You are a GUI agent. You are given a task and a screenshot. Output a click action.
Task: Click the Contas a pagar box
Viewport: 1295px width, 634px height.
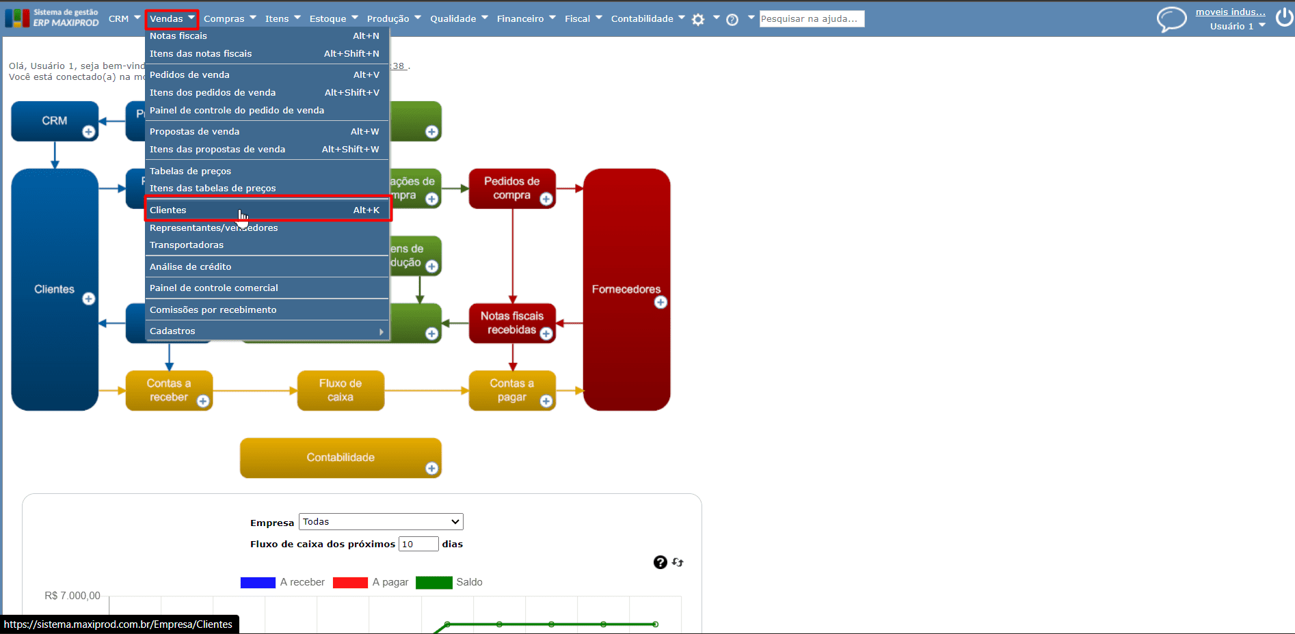tap(512, 390)
